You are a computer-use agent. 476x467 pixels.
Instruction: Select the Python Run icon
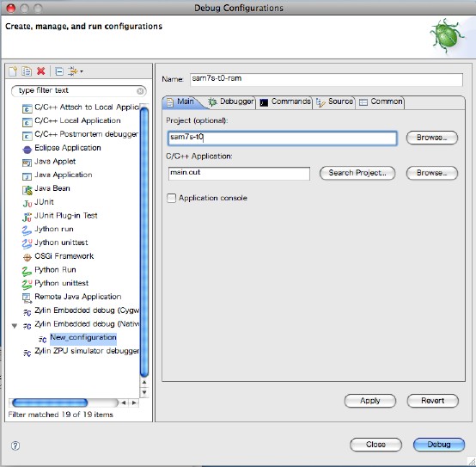click(27, 271)
